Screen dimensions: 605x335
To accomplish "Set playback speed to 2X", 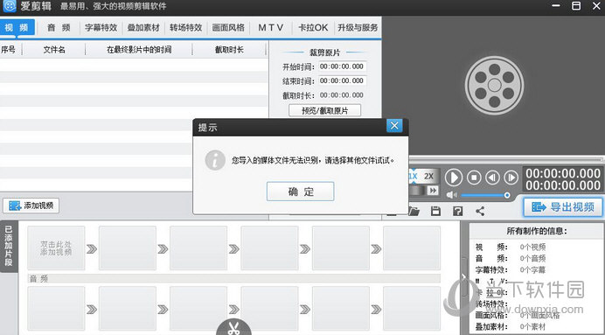I will [x=429, y=177].
